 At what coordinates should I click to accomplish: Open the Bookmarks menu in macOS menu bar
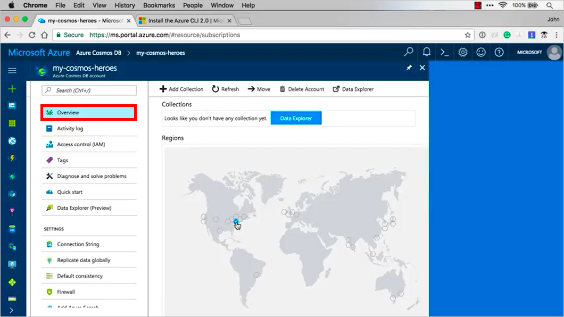pyautogui.click(x=158, y=5)
